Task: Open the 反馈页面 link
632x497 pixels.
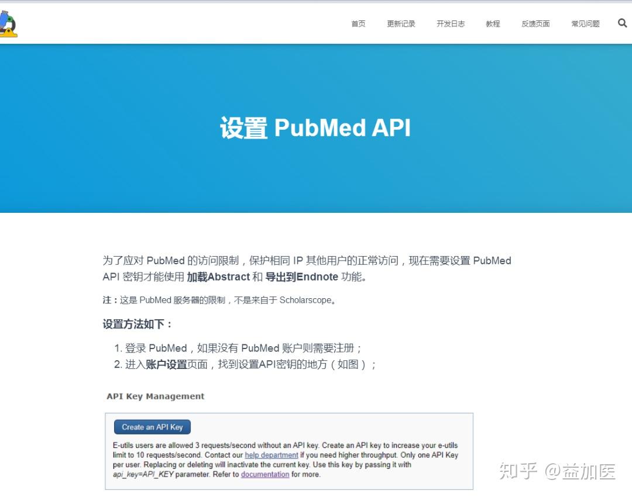Action: pyautogui.click(x=535, y=24)
